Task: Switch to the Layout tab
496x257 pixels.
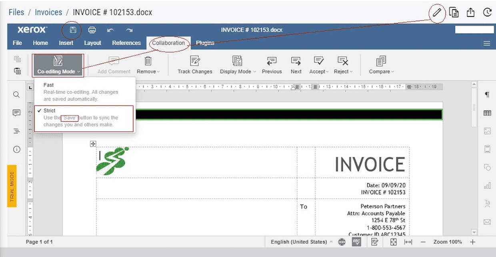Action: (92, 43)
